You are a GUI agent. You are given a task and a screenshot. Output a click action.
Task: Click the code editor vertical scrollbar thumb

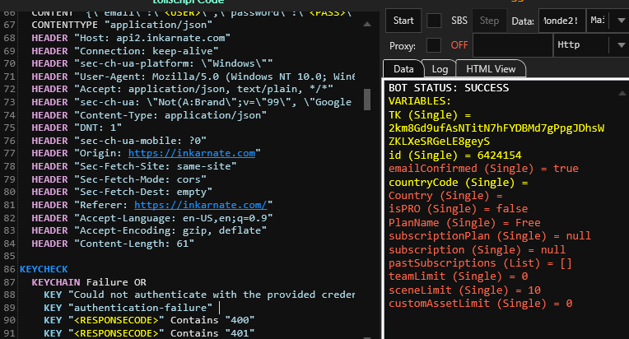367,100
